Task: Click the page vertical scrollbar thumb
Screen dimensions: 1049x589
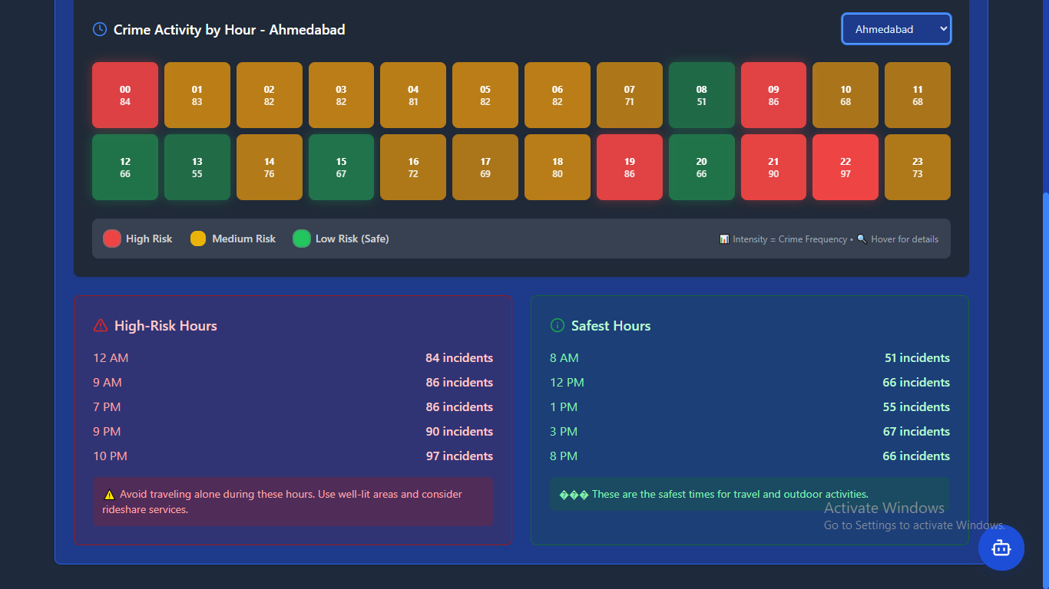Action: (x=1045, y=390)
